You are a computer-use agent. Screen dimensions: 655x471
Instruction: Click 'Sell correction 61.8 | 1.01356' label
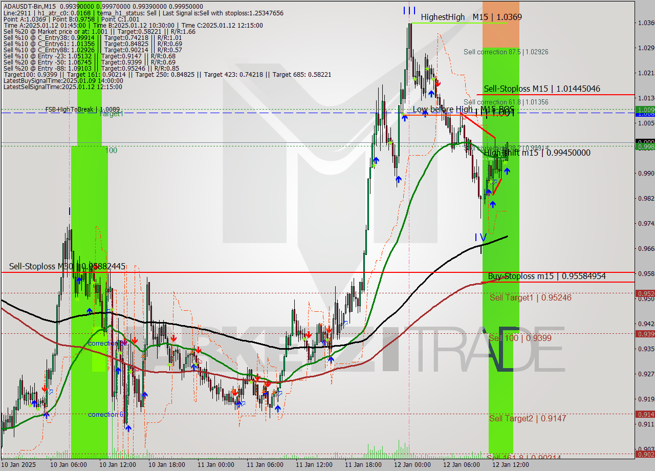tap(506, 102)
